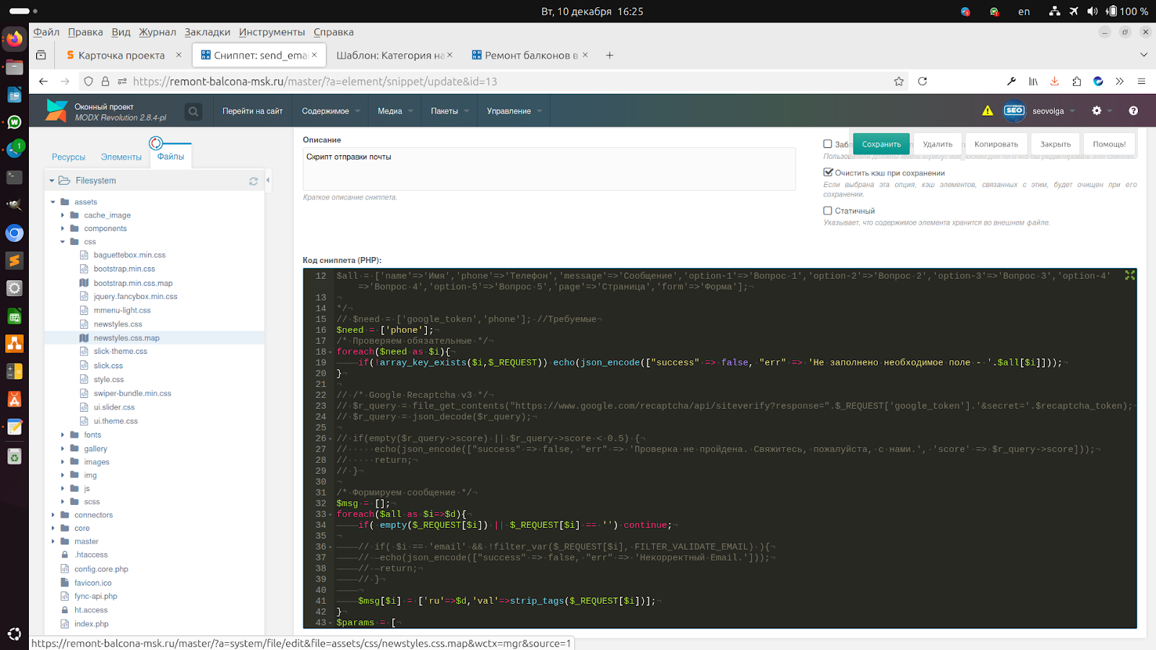Viewport: 1156px width, 650px height.
Task: Open the wrench developer tools icon
Action: pos(1011,82)
